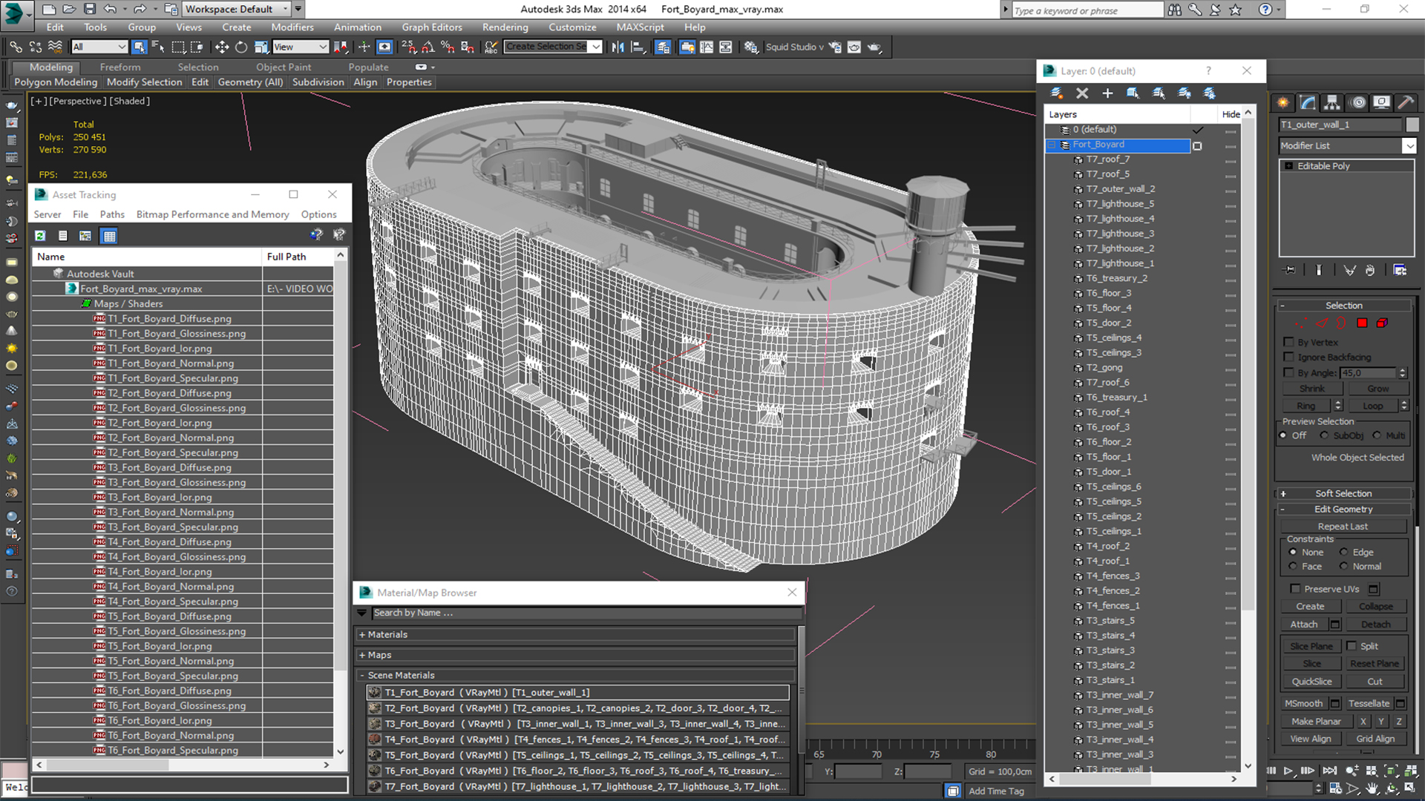
Task: Click Mirror tool icon
Action: (x=617, y=47)
